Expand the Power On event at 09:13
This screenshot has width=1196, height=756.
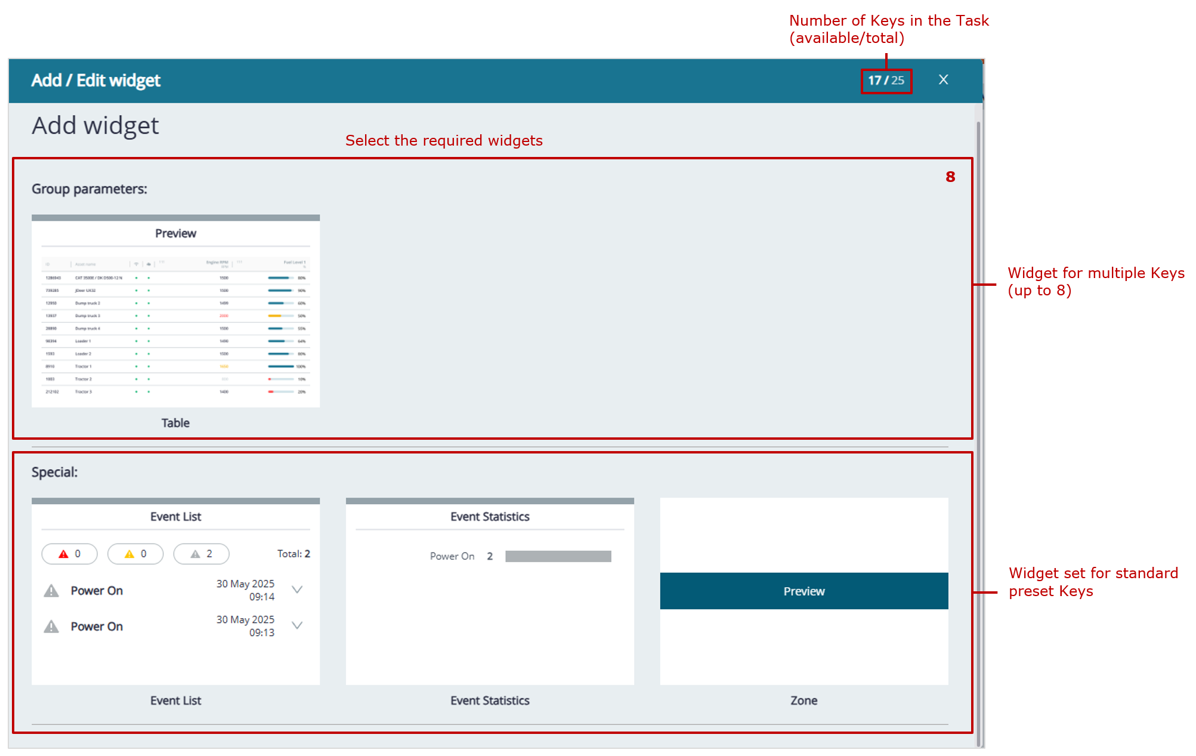297,625
